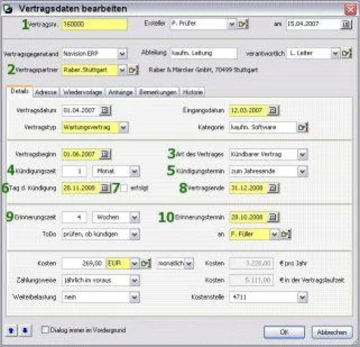Expand the verantwortlich dropdown
The width and height of the screenshot is (360, 347).
[335, 53]
